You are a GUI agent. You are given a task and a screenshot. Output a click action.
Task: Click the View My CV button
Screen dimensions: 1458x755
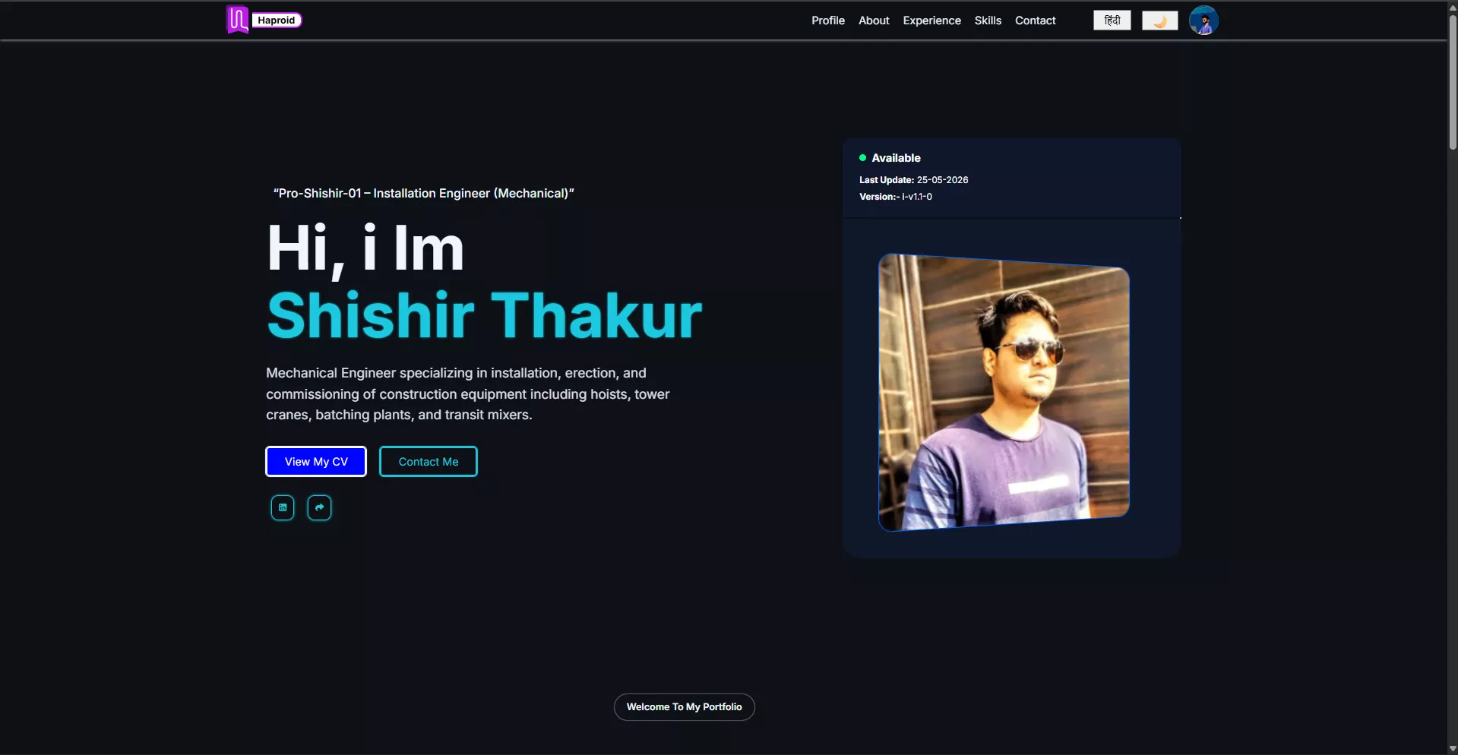316,462
